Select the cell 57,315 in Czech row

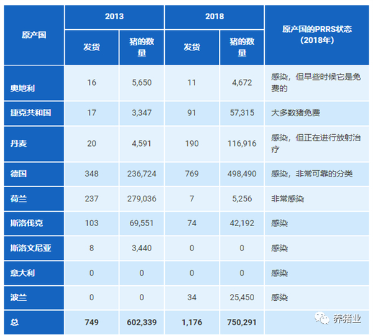(242, 112)
